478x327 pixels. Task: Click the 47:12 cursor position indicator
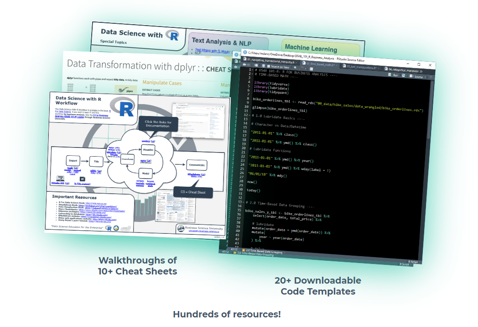coord(234,249)
